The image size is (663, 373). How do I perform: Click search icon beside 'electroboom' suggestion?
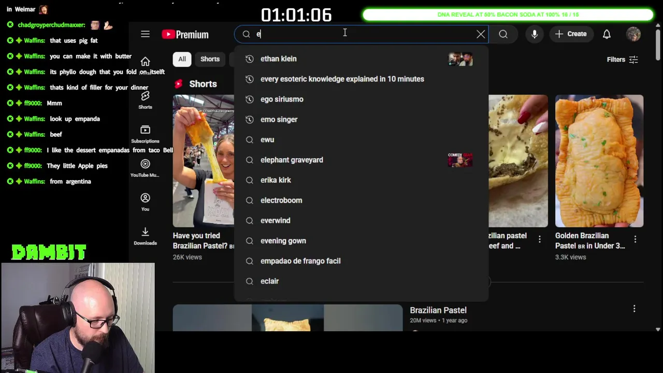coord(250,200)
